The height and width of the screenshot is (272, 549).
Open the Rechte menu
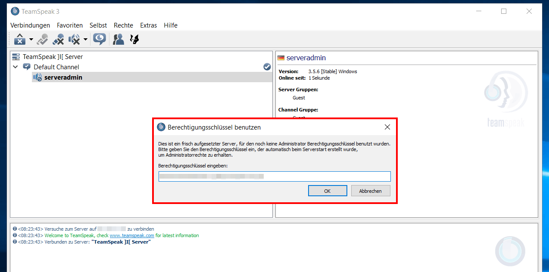(123, 25)
